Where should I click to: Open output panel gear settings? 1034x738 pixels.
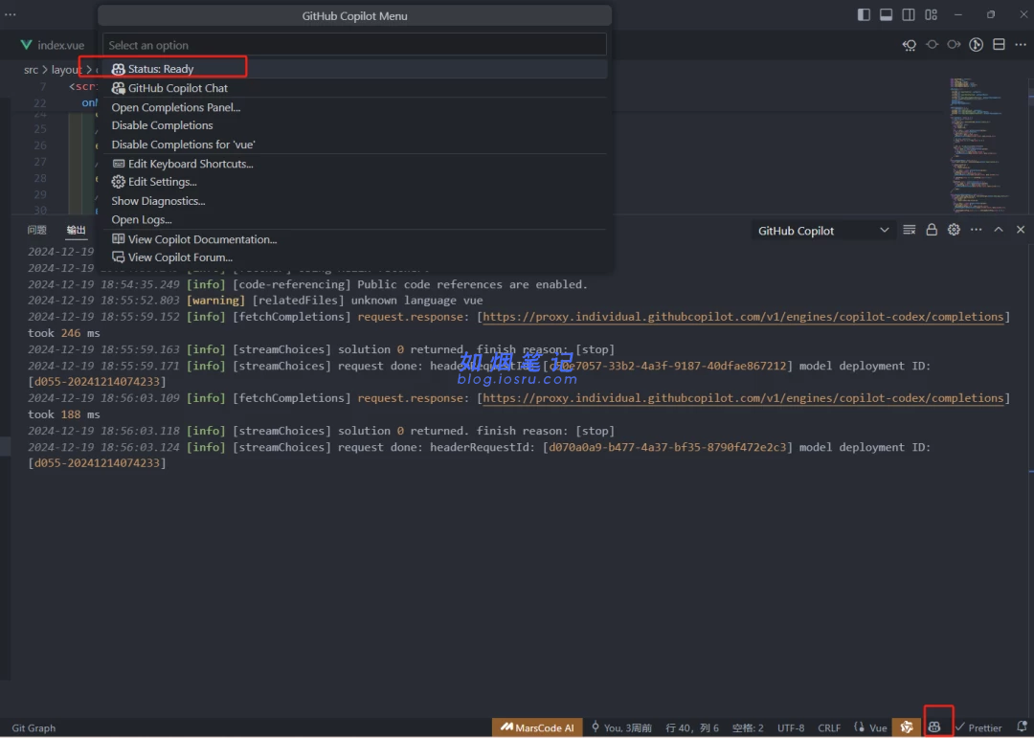click(x=954, y=230)
